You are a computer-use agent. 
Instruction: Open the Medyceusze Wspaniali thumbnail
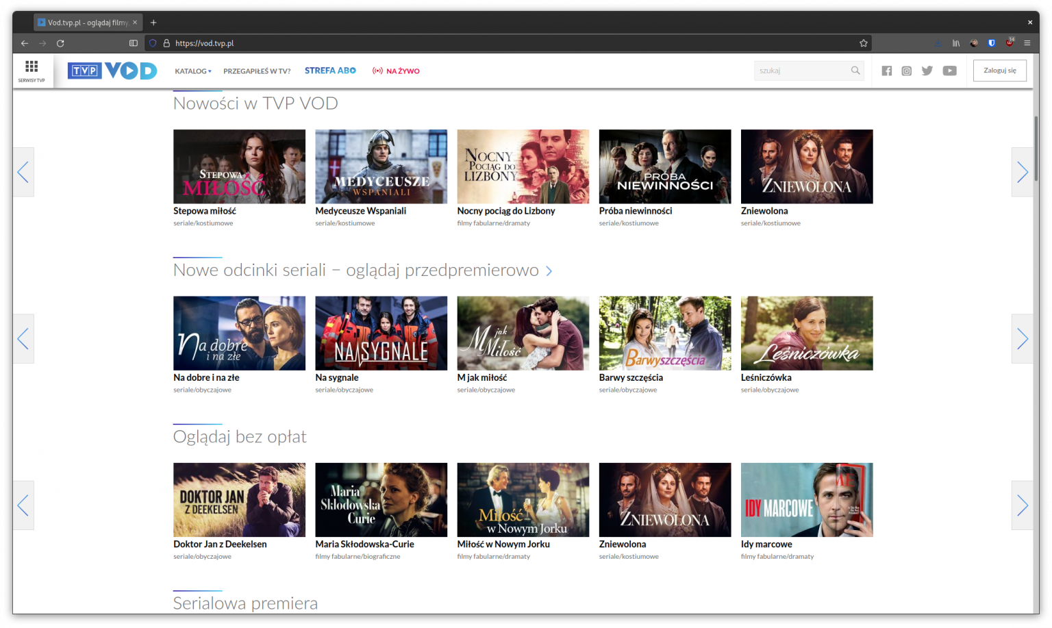pos(381,166)
